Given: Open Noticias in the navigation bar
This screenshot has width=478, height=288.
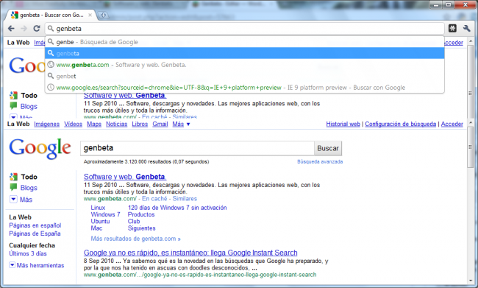Looking at the screenshot, I should point(116,124).
